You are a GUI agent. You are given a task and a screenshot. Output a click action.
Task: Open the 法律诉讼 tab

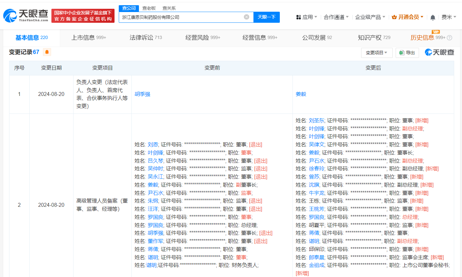pyautogui.click(x=141, y=37)
